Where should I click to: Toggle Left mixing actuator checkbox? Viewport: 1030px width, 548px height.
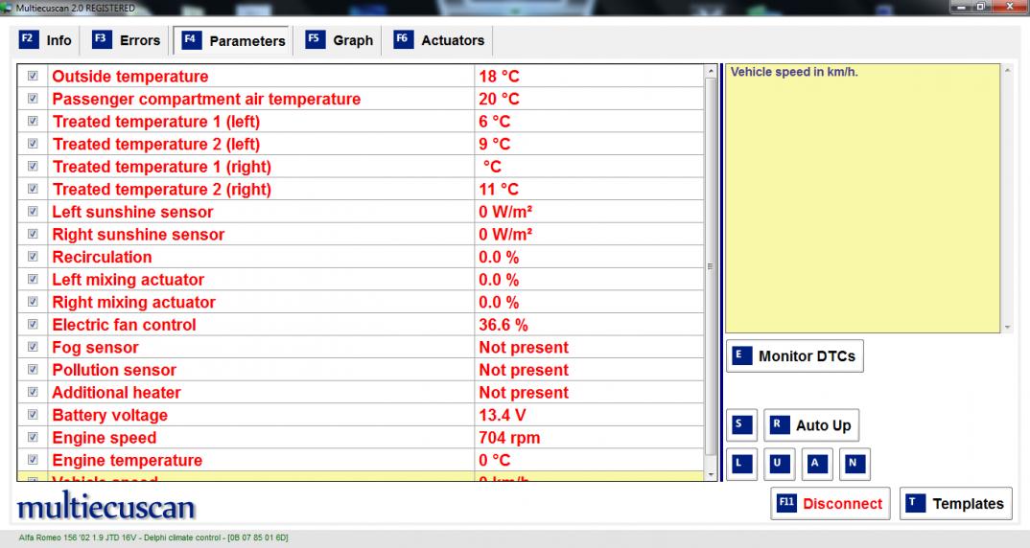33,280
